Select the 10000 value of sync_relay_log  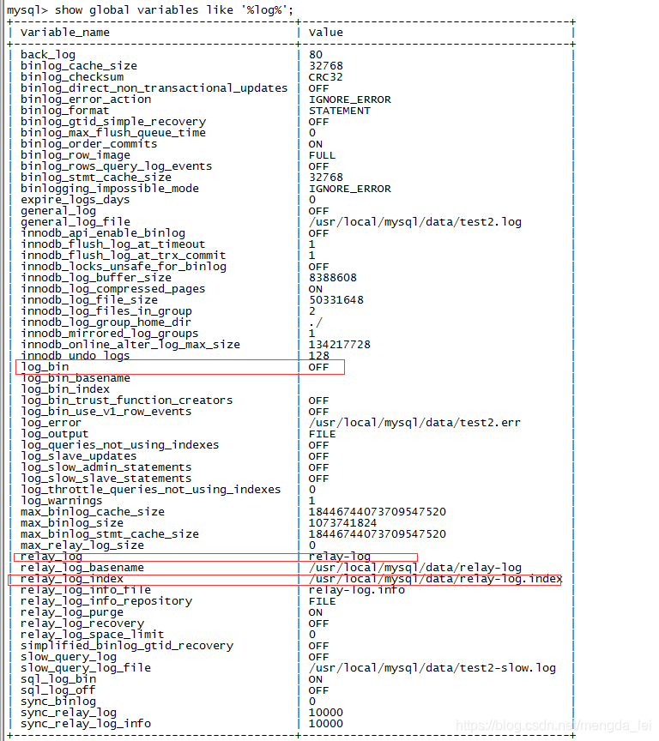(326, 713)
